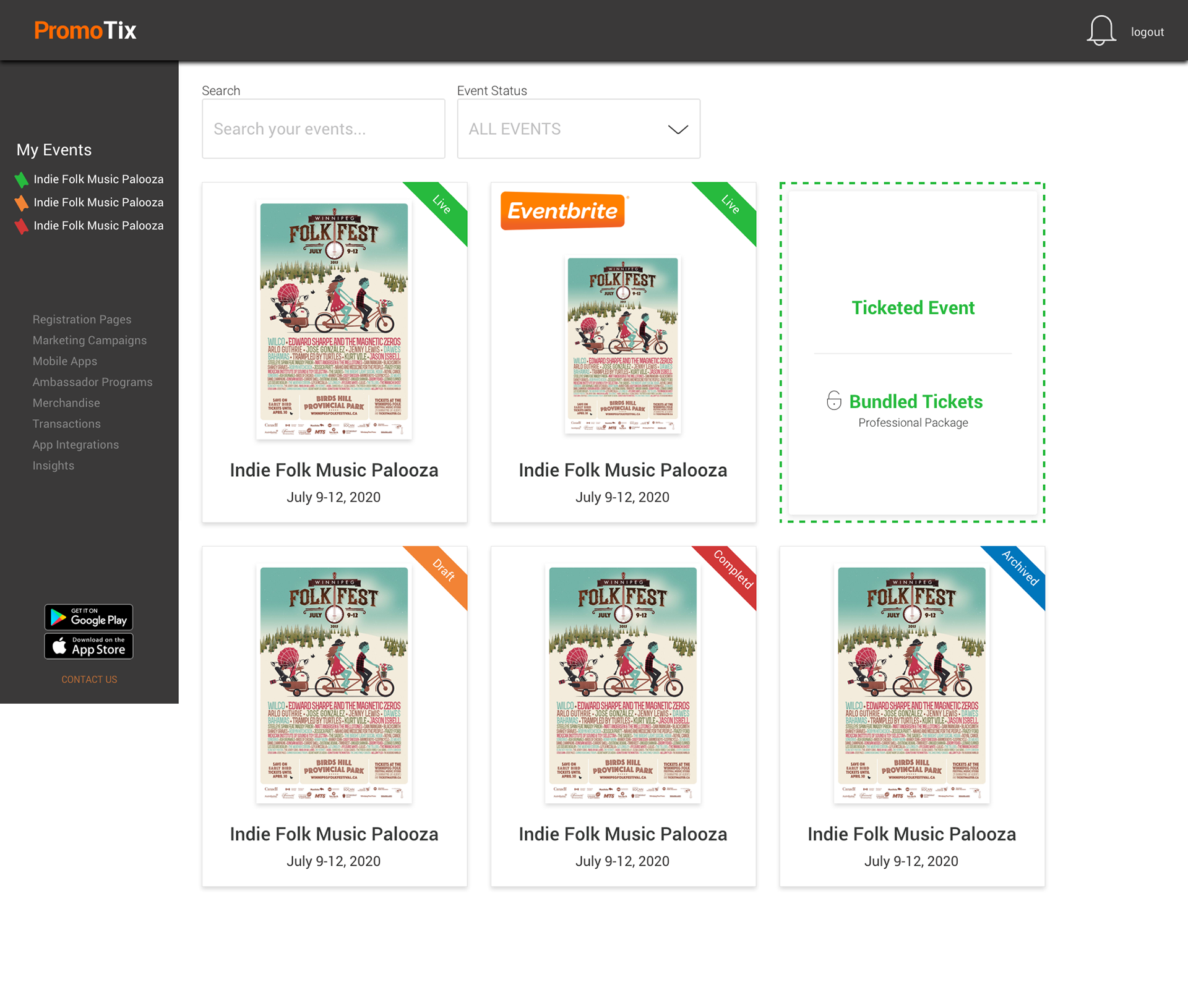1188x990 pixels.
Task: Open Registration Pages in sidebar
Action: (x=82, y=320)
